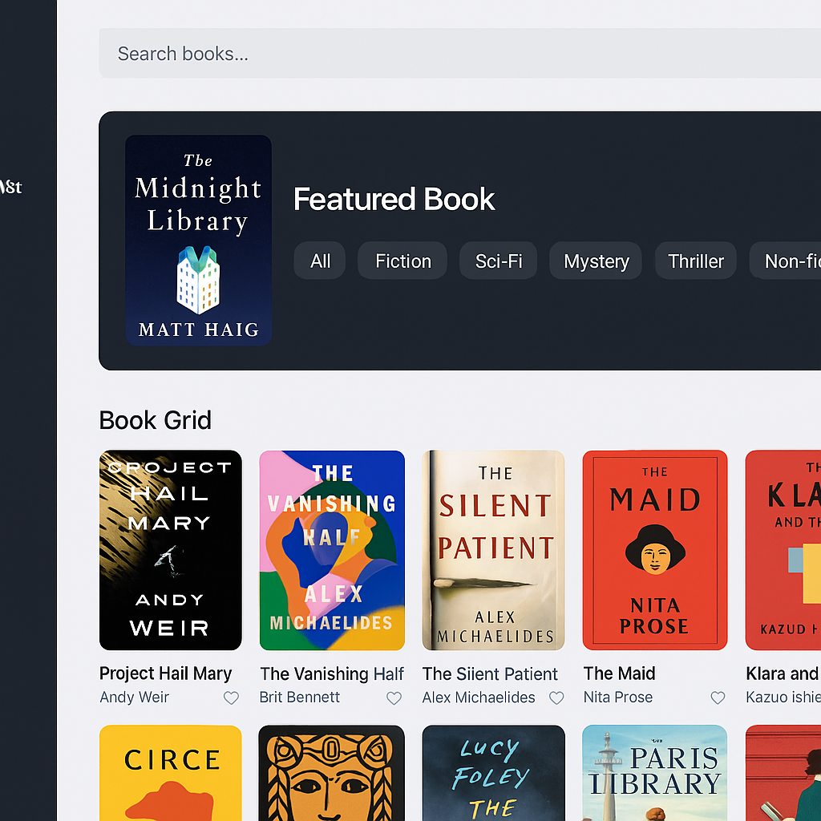Open the Klara and the Sun cover
This screenshot has width=821, height=821.
783,550
